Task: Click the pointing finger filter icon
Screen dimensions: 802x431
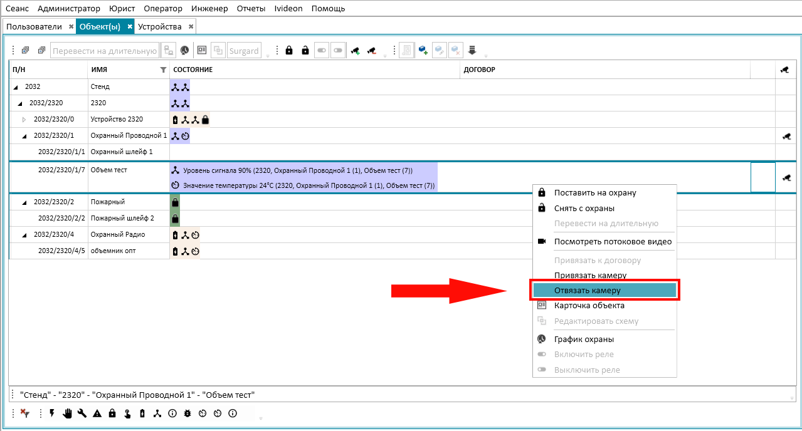Action: coord(127,413)
